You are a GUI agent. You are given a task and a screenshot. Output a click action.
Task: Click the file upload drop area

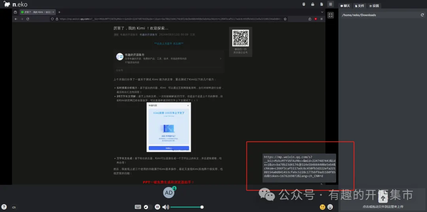click(x=383, y=200)
